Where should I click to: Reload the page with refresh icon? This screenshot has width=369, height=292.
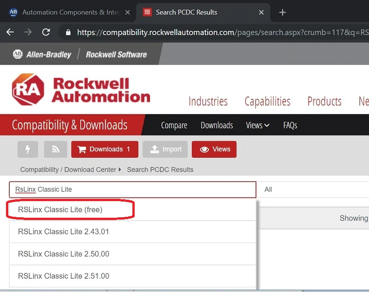click(46, 32)
